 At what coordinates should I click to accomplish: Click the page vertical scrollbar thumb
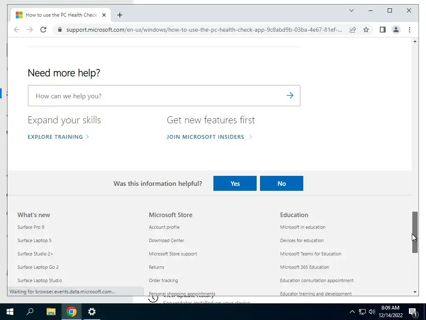415,232
